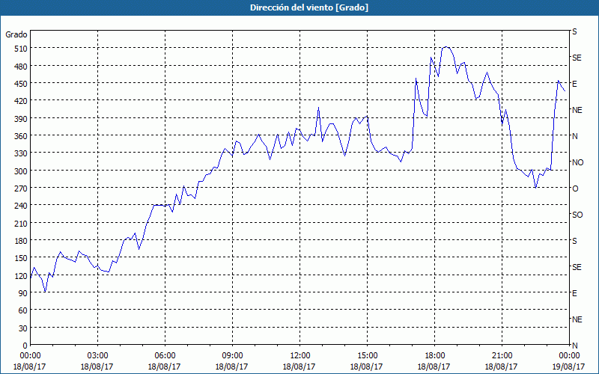The width and height of the screenshot is (599, 374).
Task: Click the 30 degree axis label
Action: tap(23, 328)
